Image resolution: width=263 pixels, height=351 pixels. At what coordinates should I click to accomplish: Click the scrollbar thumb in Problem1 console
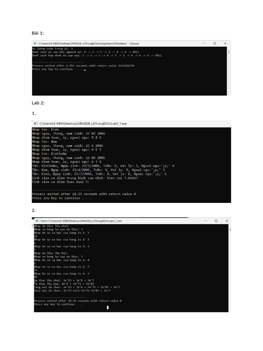(229, 52)
